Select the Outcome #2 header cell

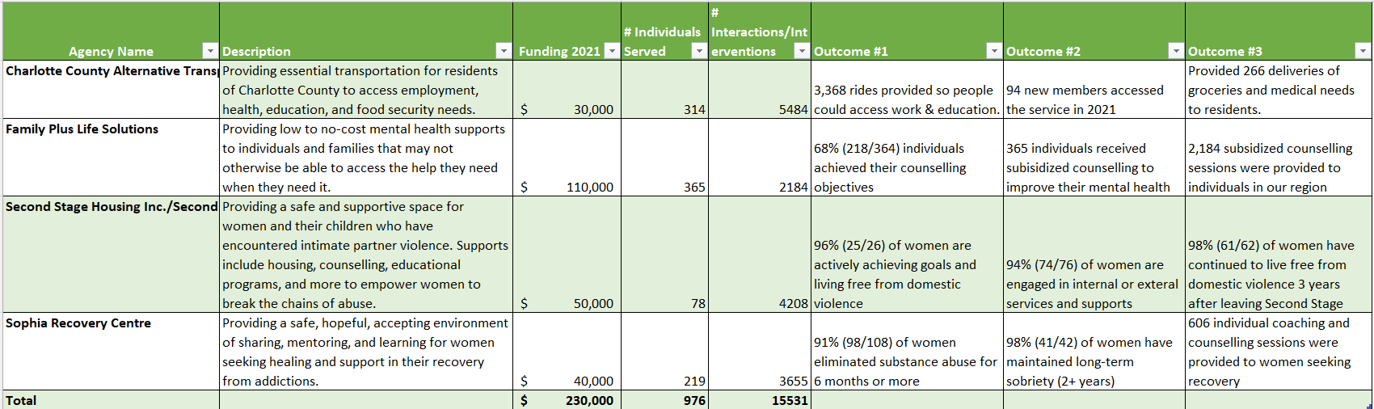coord(1094,32)
